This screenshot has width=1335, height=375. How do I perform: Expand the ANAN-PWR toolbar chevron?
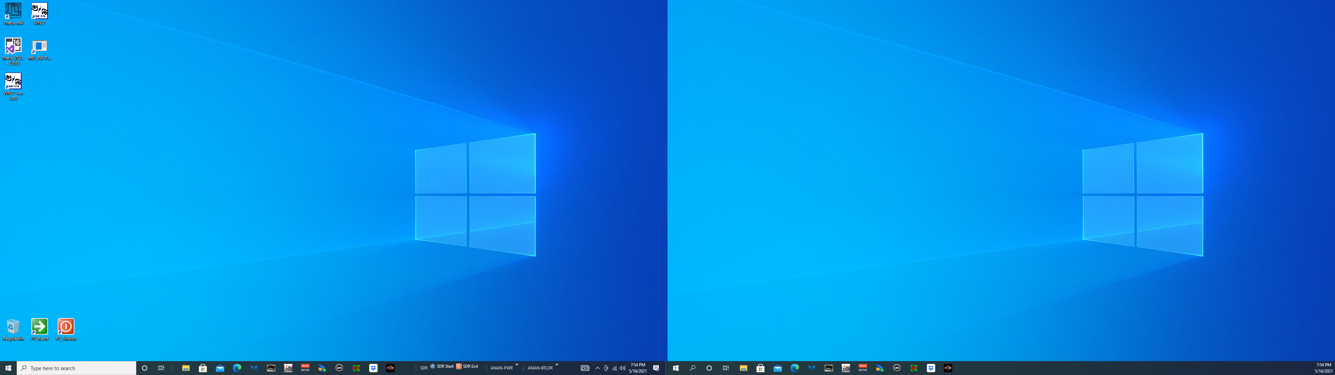pos(517,365)
